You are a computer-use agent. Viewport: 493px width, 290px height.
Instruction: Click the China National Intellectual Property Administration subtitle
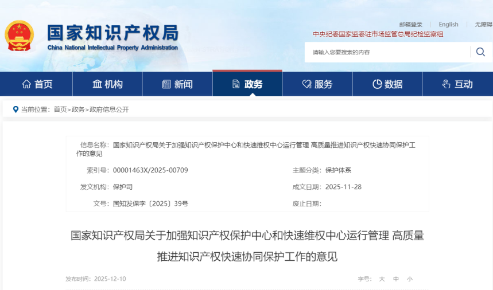tap(112, 48)
